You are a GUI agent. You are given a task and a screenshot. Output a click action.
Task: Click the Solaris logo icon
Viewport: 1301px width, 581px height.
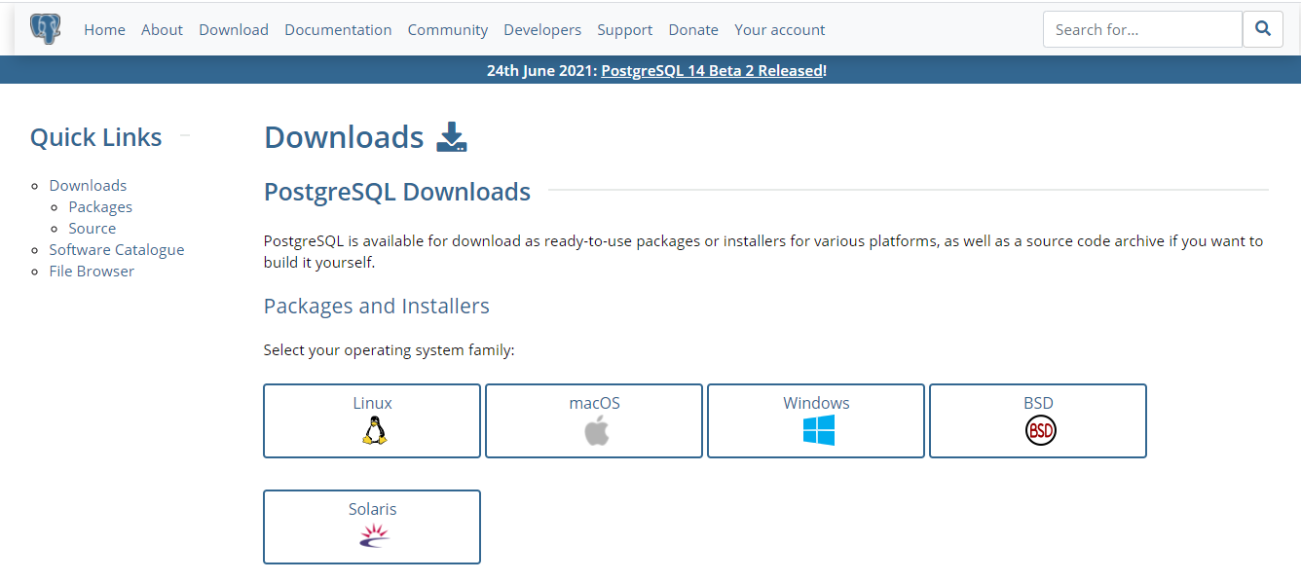[x=374, y=536]
